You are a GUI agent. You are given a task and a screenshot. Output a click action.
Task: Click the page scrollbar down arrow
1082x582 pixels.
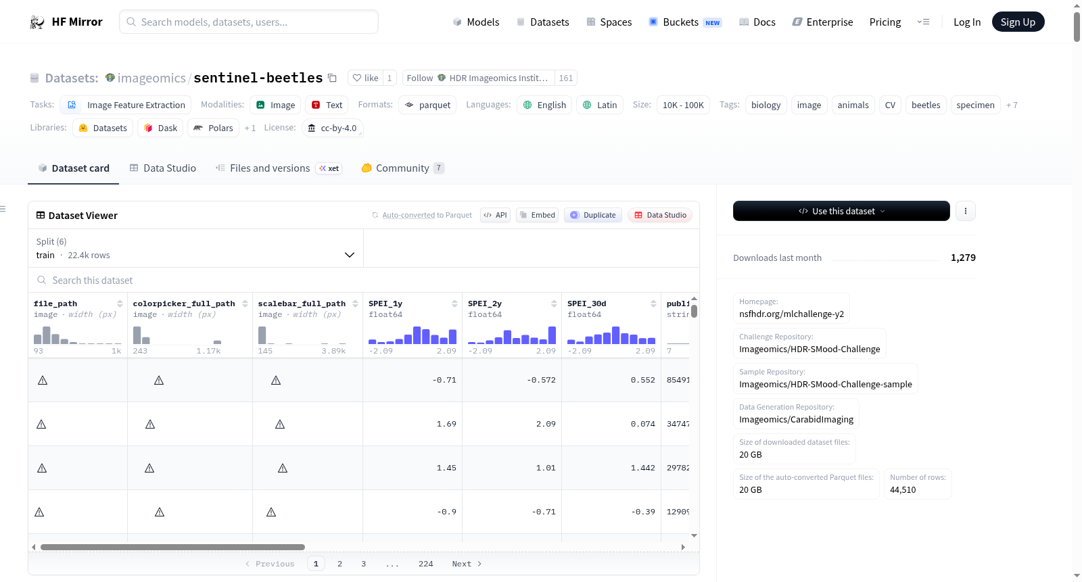point(1077,577)
